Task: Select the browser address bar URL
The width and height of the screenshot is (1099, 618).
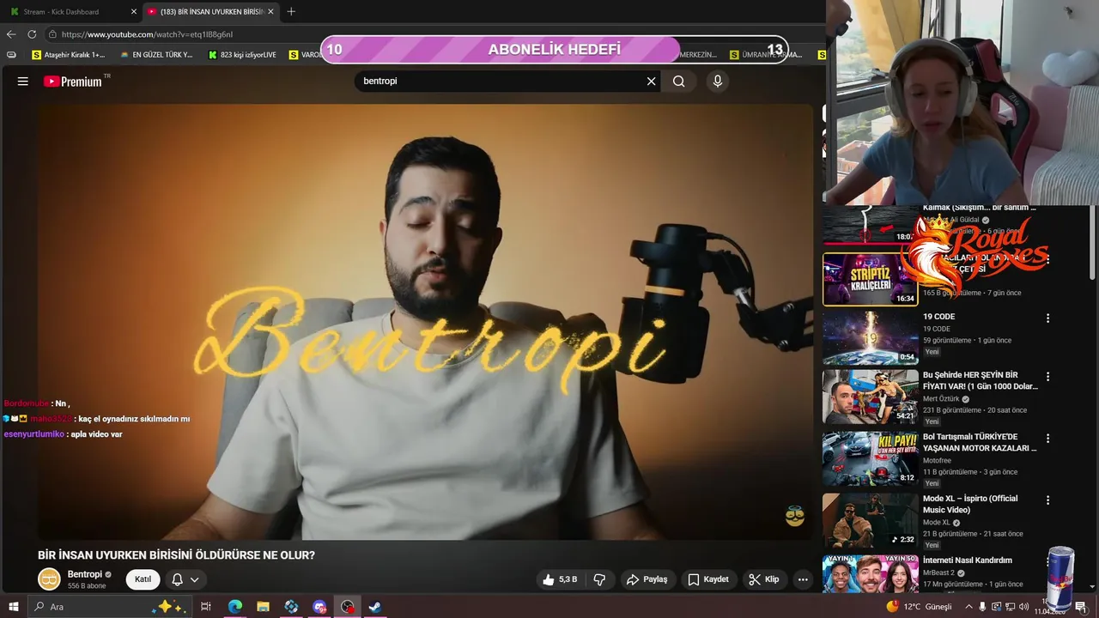Action: coord(147,34)
